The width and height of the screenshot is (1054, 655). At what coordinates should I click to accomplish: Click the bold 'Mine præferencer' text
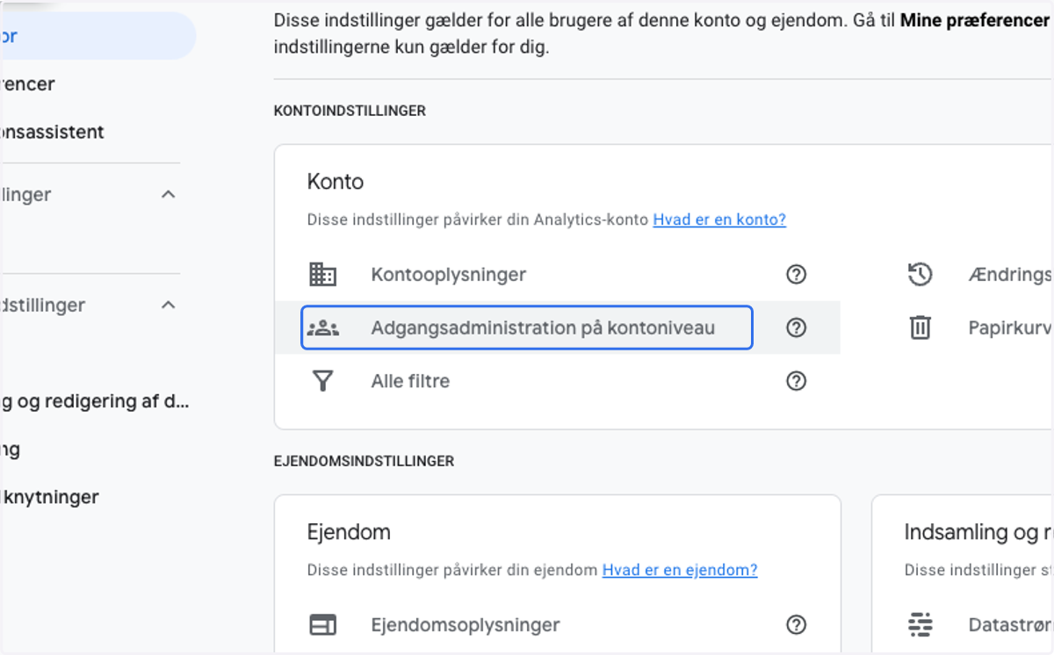975,20
